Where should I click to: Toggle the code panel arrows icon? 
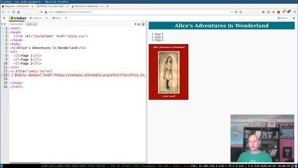click(x=3, y=24)
